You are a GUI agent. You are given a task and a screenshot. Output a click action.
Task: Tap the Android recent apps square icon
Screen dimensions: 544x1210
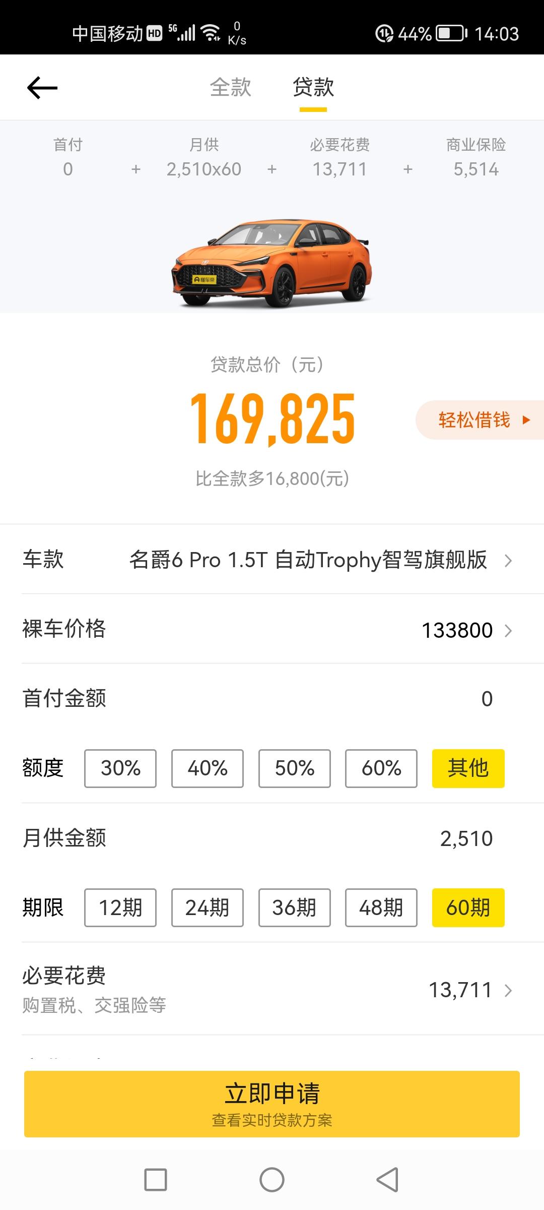pos(156,1180)
